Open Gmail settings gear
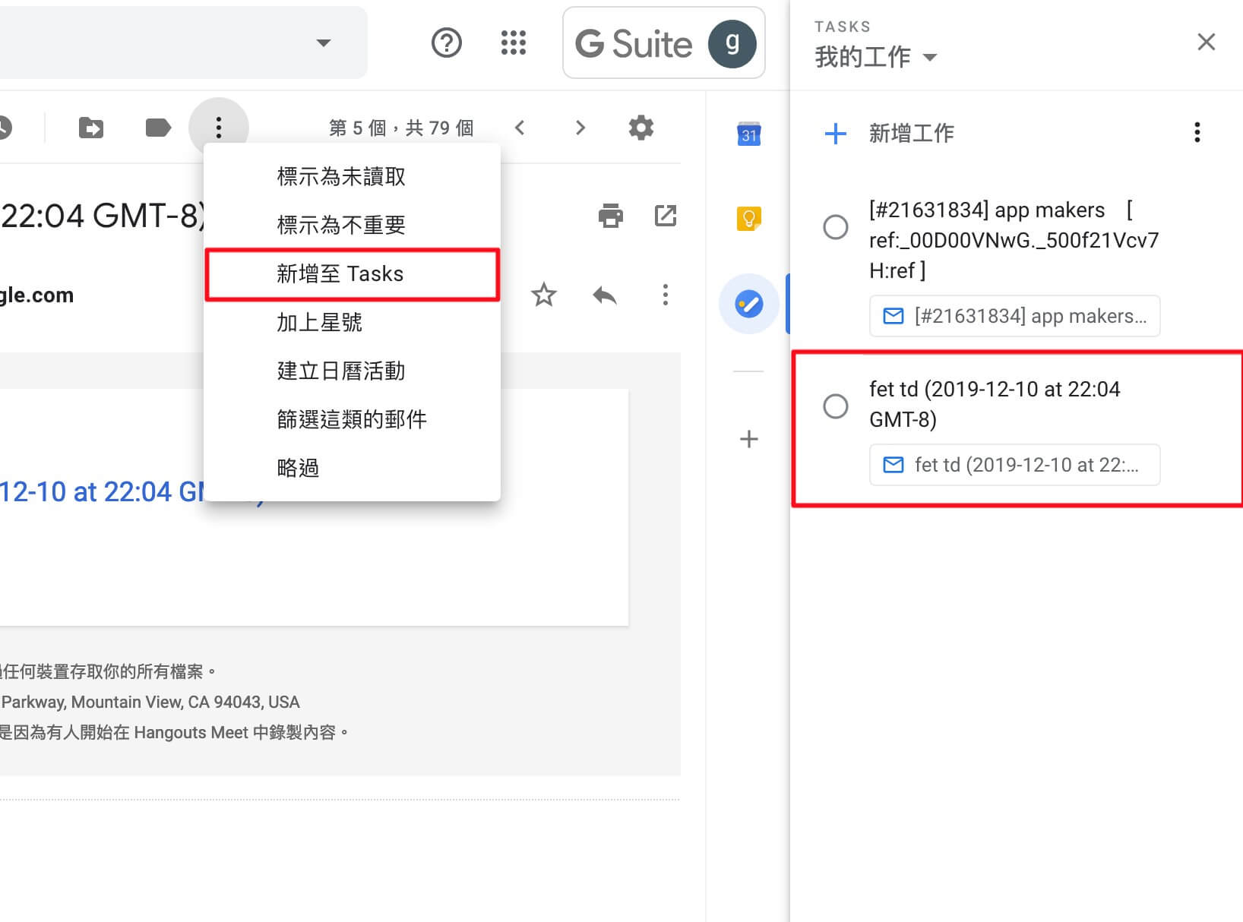Image resolution: width=1243 pixels, height=922 pixels. (640, 127)
